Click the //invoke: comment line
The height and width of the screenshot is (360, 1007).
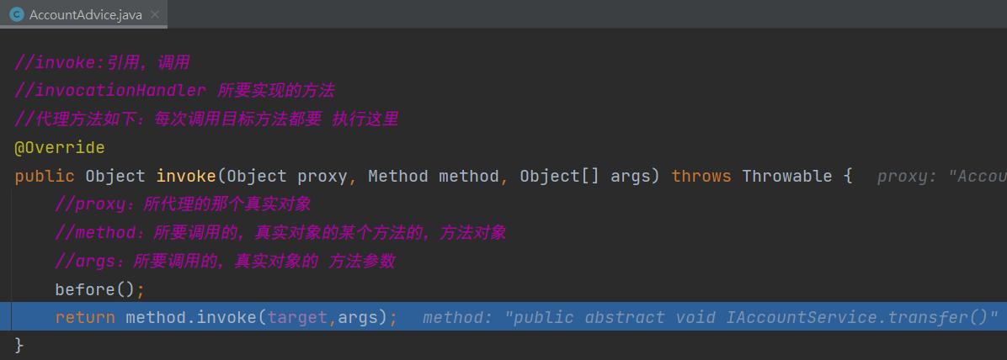[x=102, y=63]
